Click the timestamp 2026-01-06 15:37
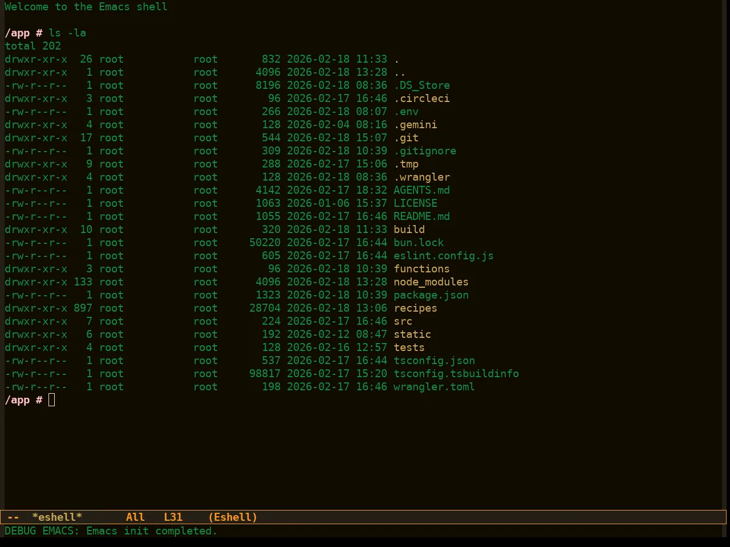The height and width of the screenshot is (547, 730). [337, 203]
